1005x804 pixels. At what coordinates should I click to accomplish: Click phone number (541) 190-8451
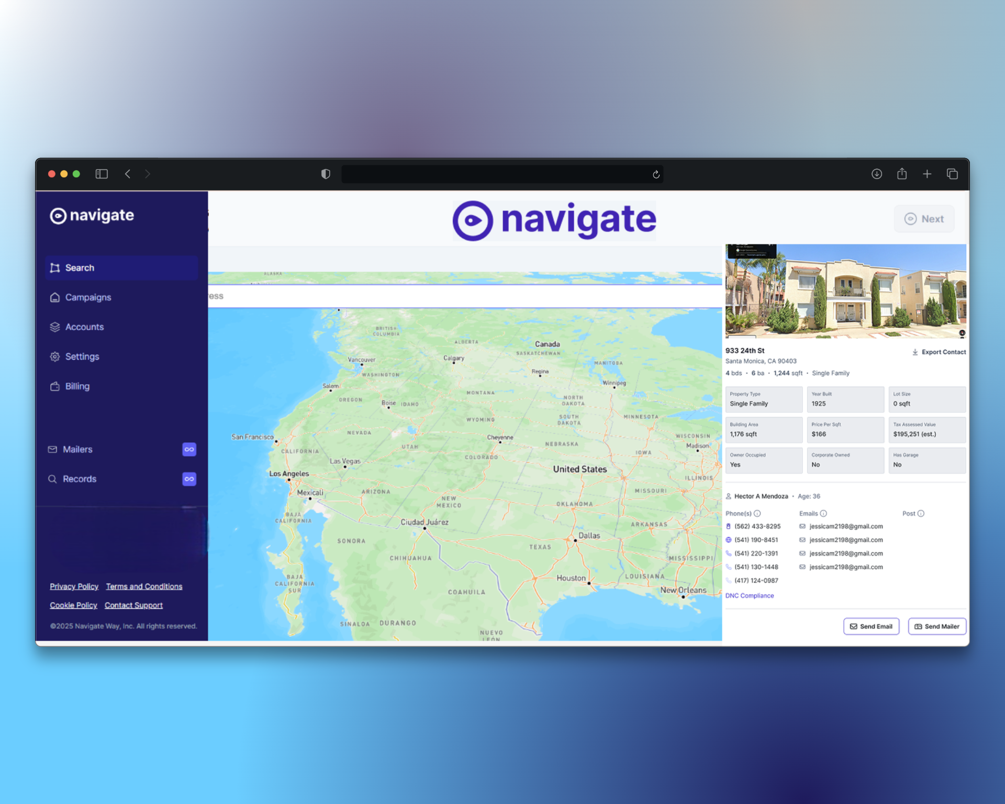tap(756, 540)
